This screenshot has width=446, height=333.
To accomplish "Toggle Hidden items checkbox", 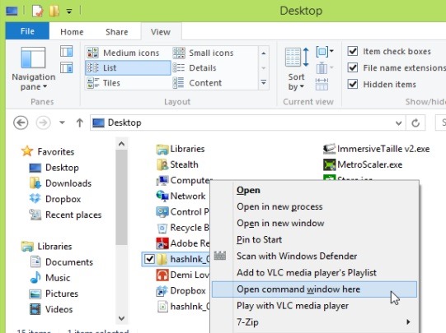I will [353, 84].
